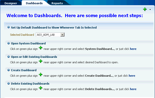
Task: Click green plus icon under Create Dashboard
Action: pos(41,74)
